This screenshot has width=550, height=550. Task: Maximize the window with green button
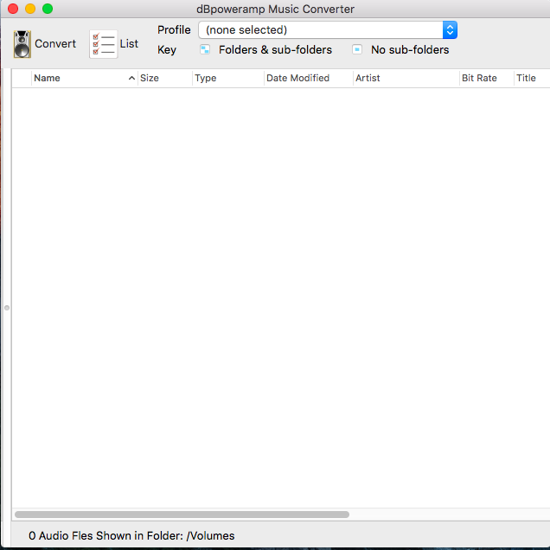[47, 9]
